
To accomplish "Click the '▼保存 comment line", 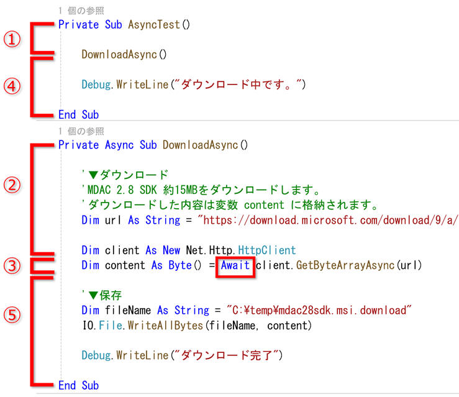I will [102, 295].
